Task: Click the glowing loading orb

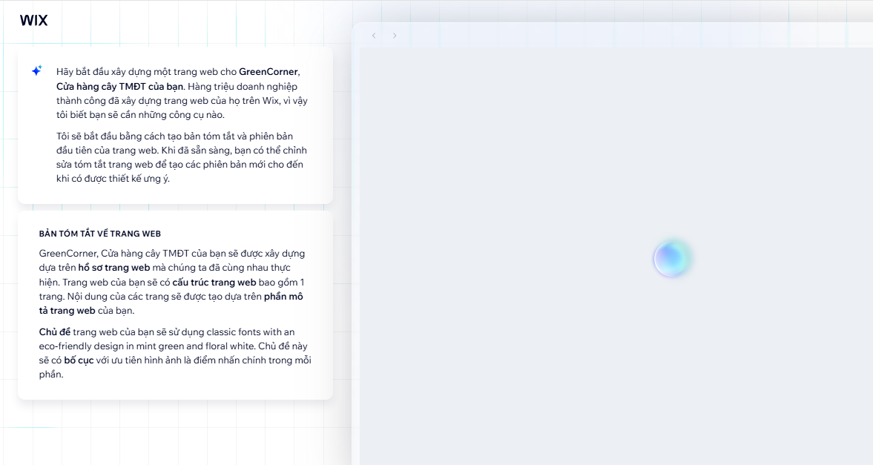Action: pos(671,259)
